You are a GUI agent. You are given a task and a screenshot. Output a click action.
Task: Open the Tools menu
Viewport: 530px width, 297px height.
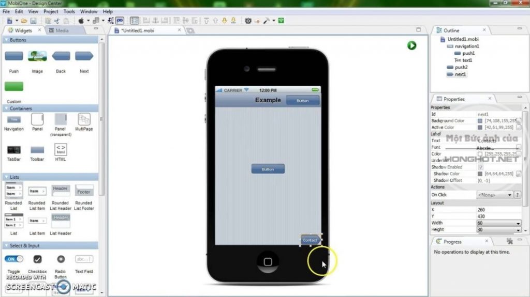coord(69,11)
